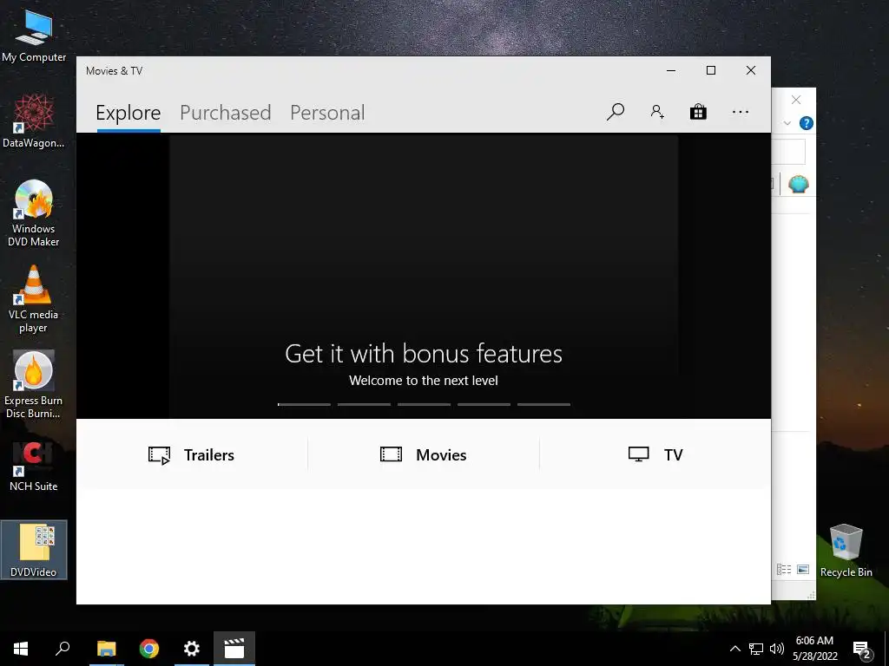Open the Store shopping bag icon
The height and width of the screenshot is (666, 889).
[x=698, y=112]
